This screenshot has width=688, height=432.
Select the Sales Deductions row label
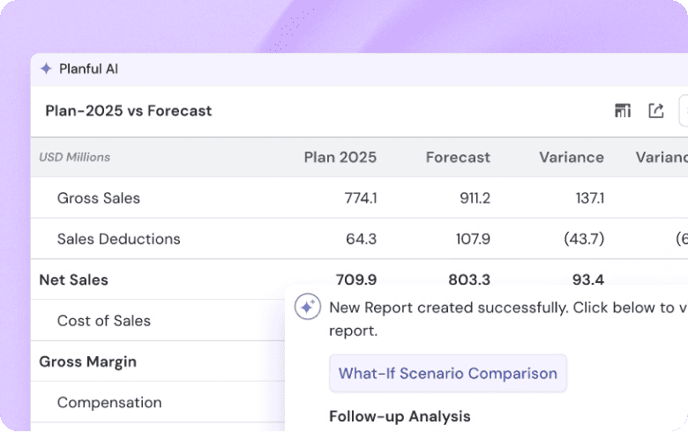119,239
